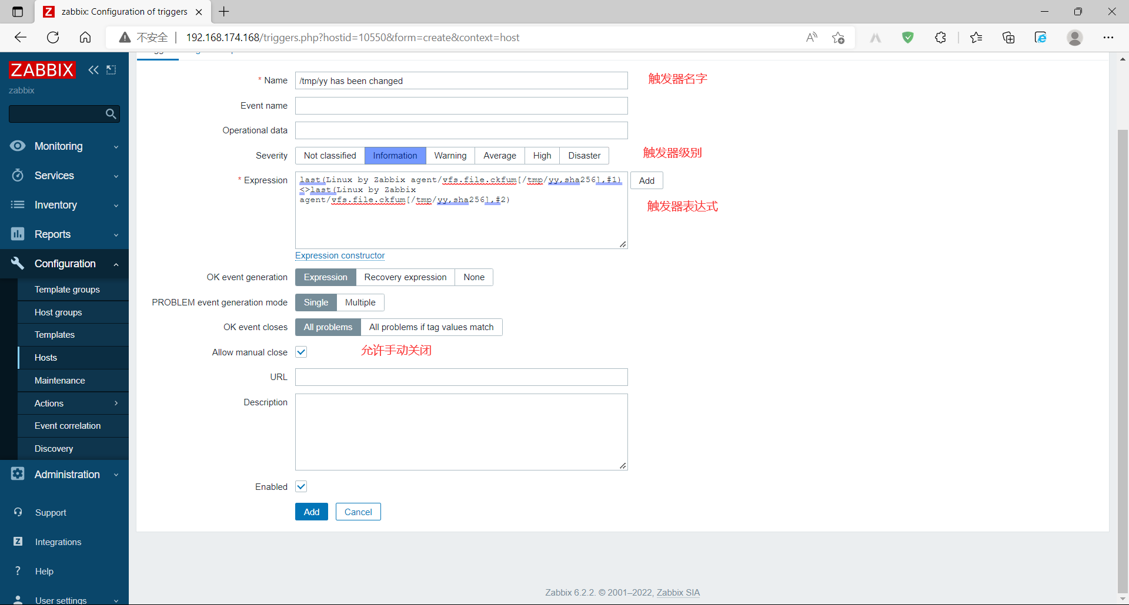Click the Cancel button
Viewport: 1129px width, 605px height.
click(358, 512)
